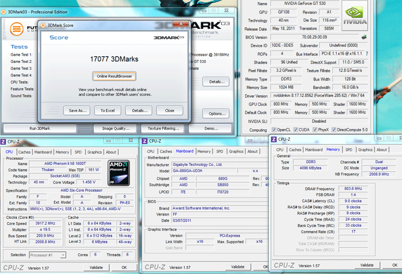Minimize the Memory CPU-Z window
Screen dimensions: 402x274
coord(379,138)
